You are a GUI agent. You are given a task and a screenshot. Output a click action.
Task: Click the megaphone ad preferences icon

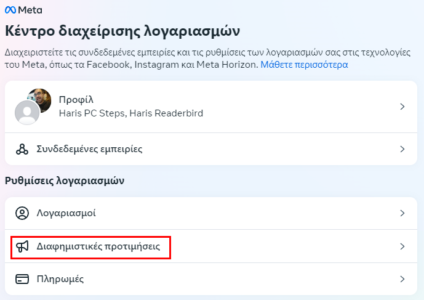click(22, 246)
